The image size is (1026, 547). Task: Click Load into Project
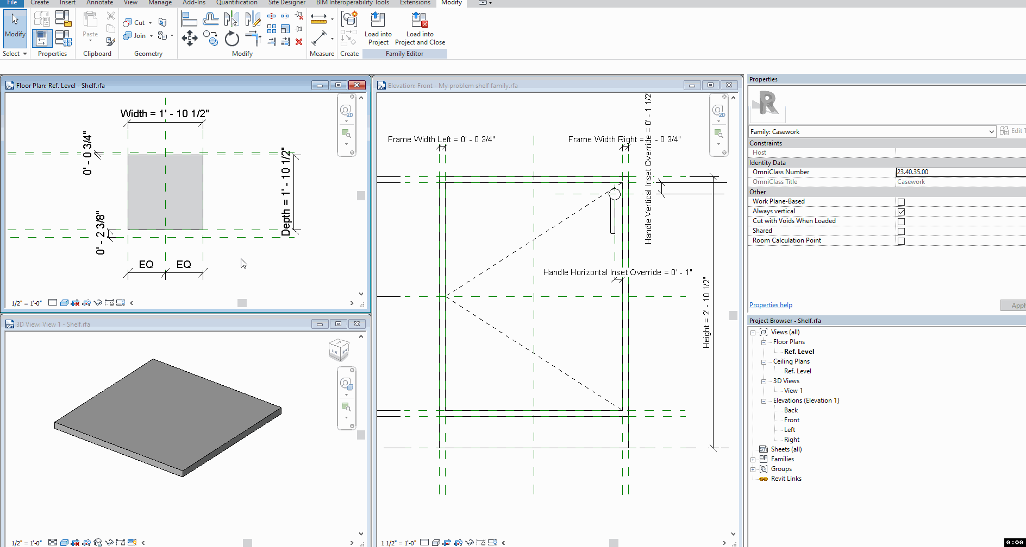click(378, 27)
